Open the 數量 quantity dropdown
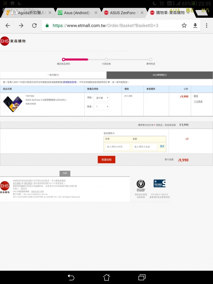Image resolution: width=213 pixels, height=284 pixels. 101,106
